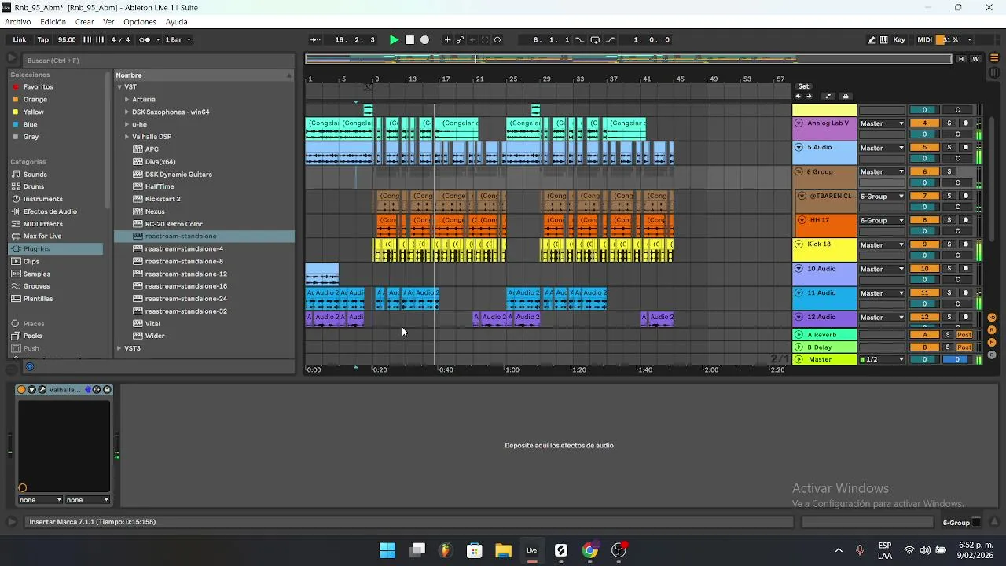Toggle Lock Envelopes icon
Viewport: 1006px width, 566px height.
pos(846,96)
